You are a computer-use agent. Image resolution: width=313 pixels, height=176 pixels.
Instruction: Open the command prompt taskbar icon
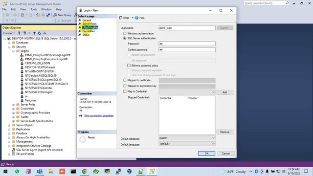73,172
